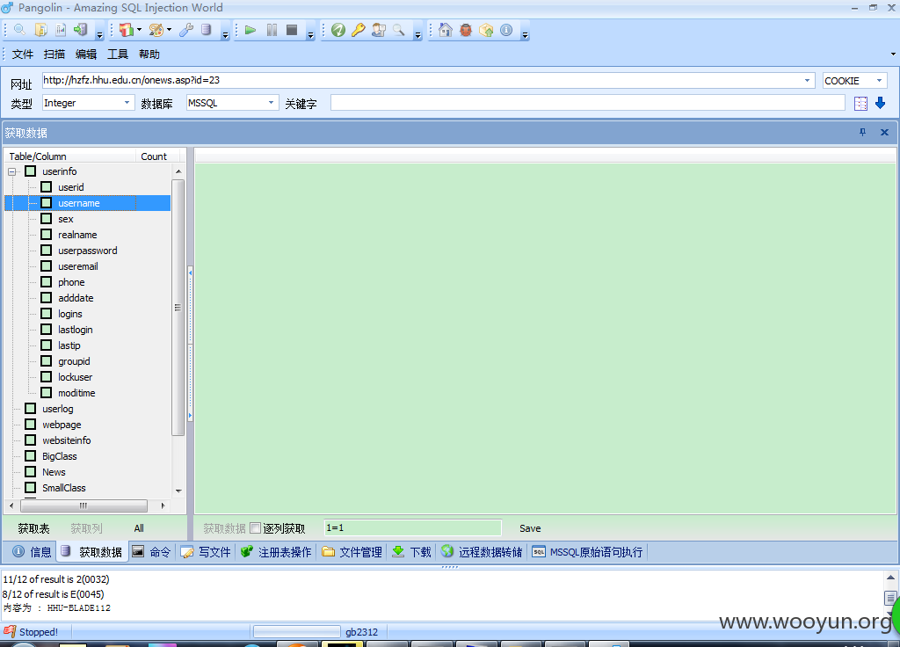The image size is (900, 647).
Task: Click the report chart document icon
Action: point(61,30)
